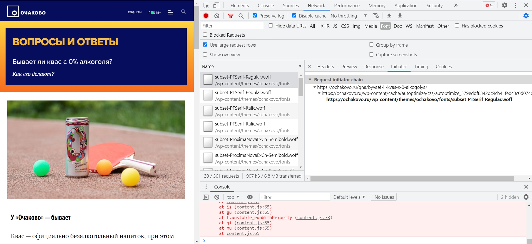Stop recording network log
Viewport: 532px width, 244px height.
click(x=206, y=16)
